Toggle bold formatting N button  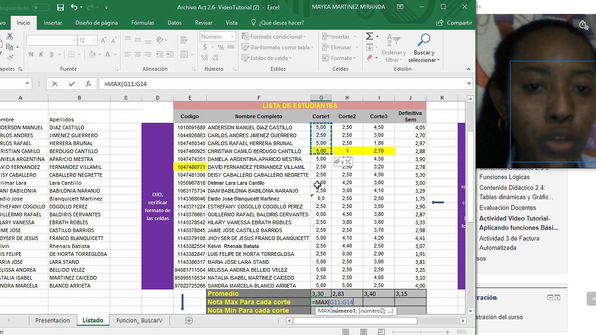[x=31, y=54]
